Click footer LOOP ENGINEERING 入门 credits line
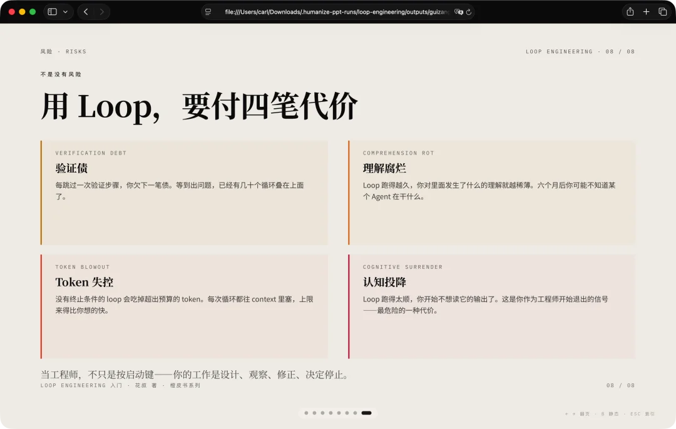Image resolution: width=676 pixels, height=429 pixels. tap(120, 385)
